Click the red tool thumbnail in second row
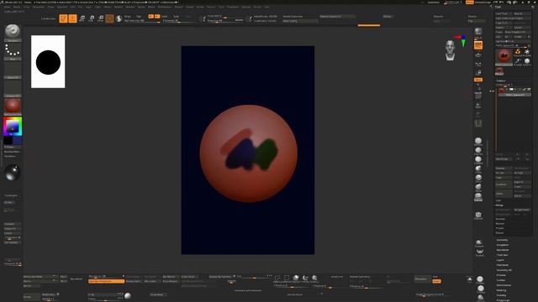The height and width of the screenshot is (302, 538). tap(499, 70)
